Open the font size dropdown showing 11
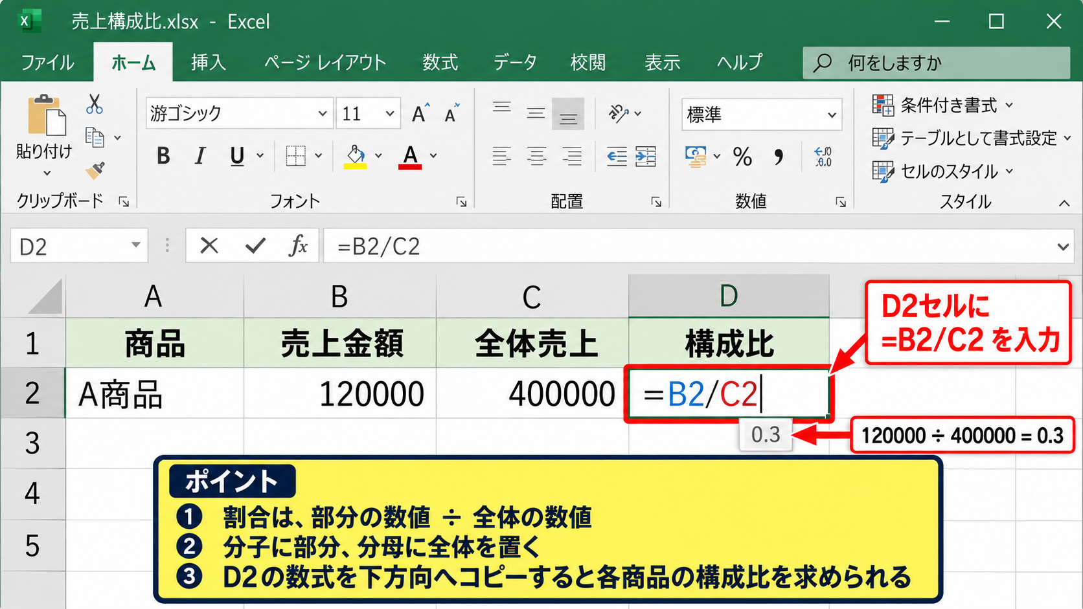Screen dimensions: 1083x609 390,114
